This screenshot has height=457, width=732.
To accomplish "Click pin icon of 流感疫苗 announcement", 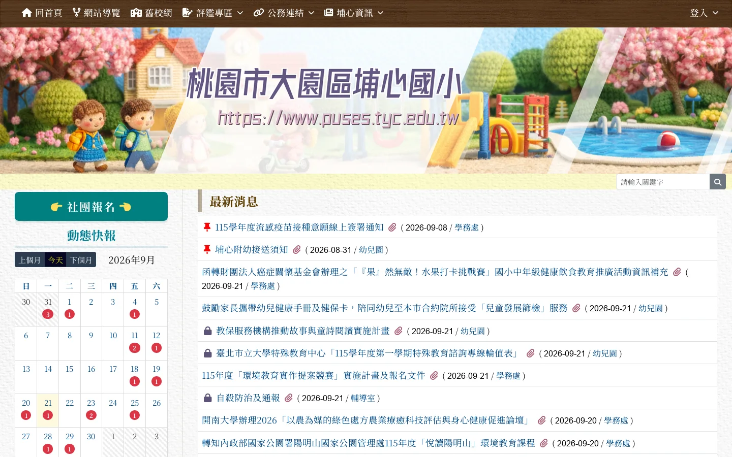I will pyautogui.click(x=207, y=227).
